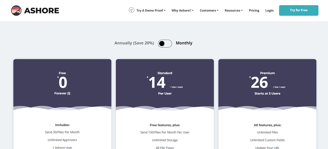
Task: Click Send 150/Files Per Month Per User
Action: [x=165, y=132]
